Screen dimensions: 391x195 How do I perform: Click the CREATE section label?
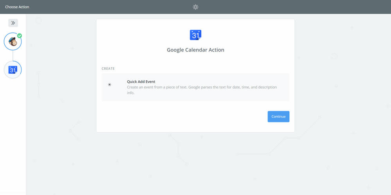click(108, 69)
